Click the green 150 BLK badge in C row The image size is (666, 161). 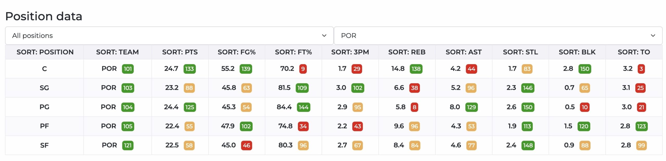click(585, 69)
